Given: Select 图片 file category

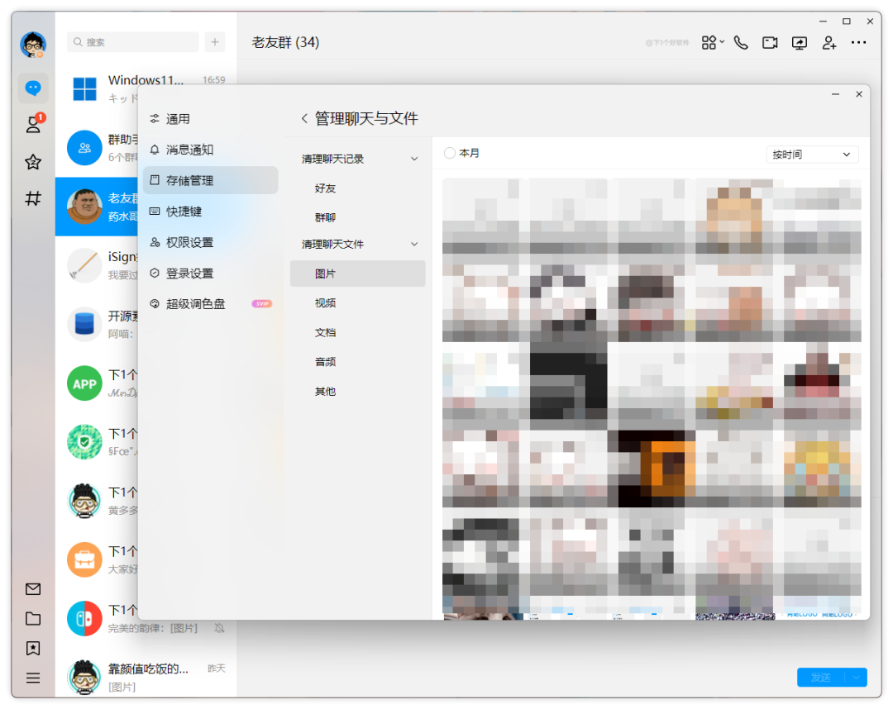Looking at the screenshot, I should [x=358, y=274].
